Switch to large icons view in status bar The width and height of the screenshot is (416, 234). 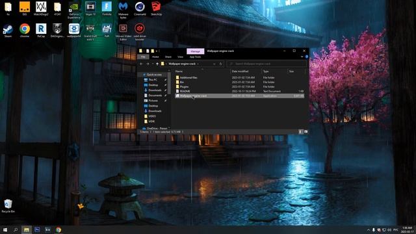[x=306, y=131]
